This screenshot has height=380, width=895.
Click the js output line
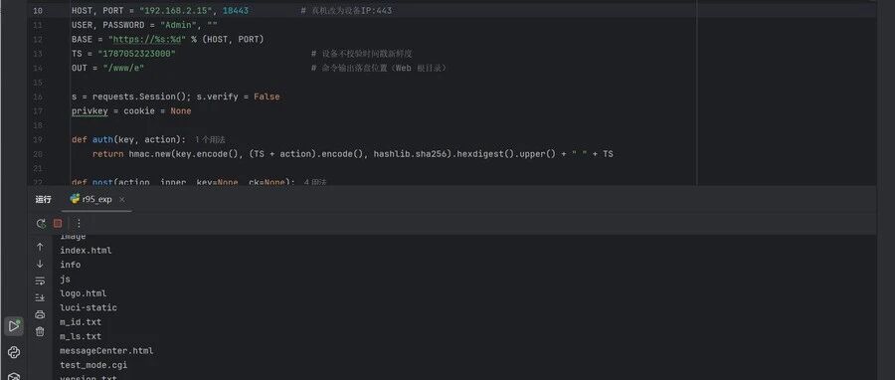(x=65, y=279)
